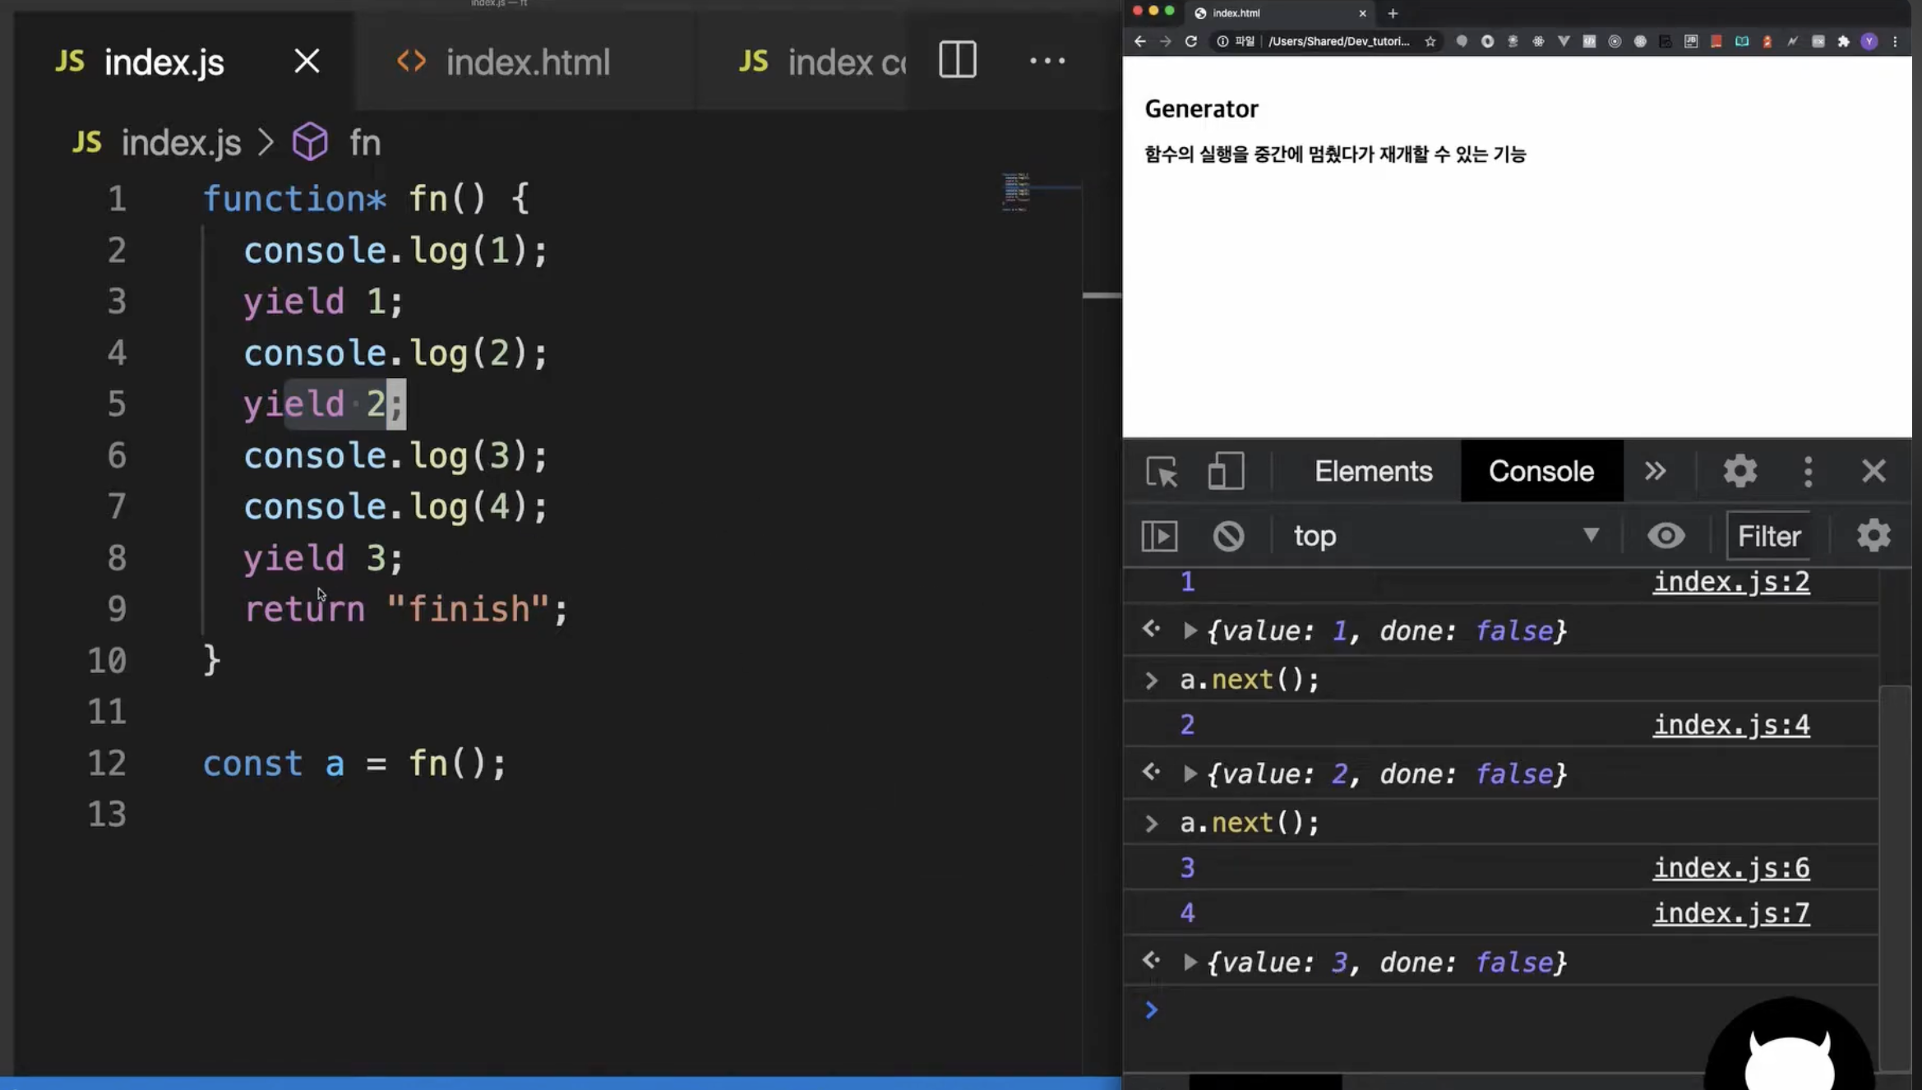1922x1090 pixels.
Task: Open the index.js:4 source link
Action: click(1730, 725)
